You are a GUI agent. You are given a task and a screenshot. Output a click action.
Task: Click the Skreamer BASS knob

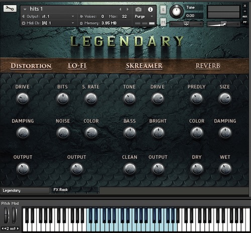pyautogui.click(x=130, y=133)
